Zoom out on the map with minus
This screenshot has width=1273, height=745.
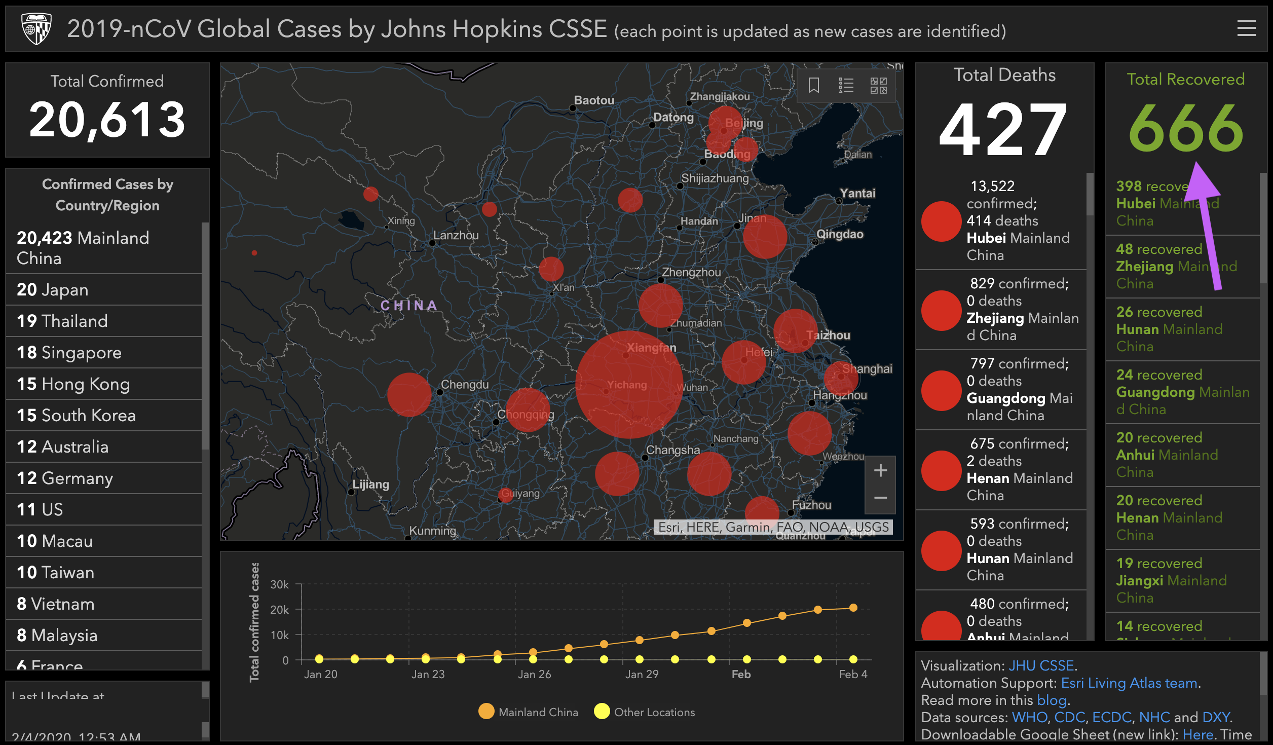click(x=880, y=498)
